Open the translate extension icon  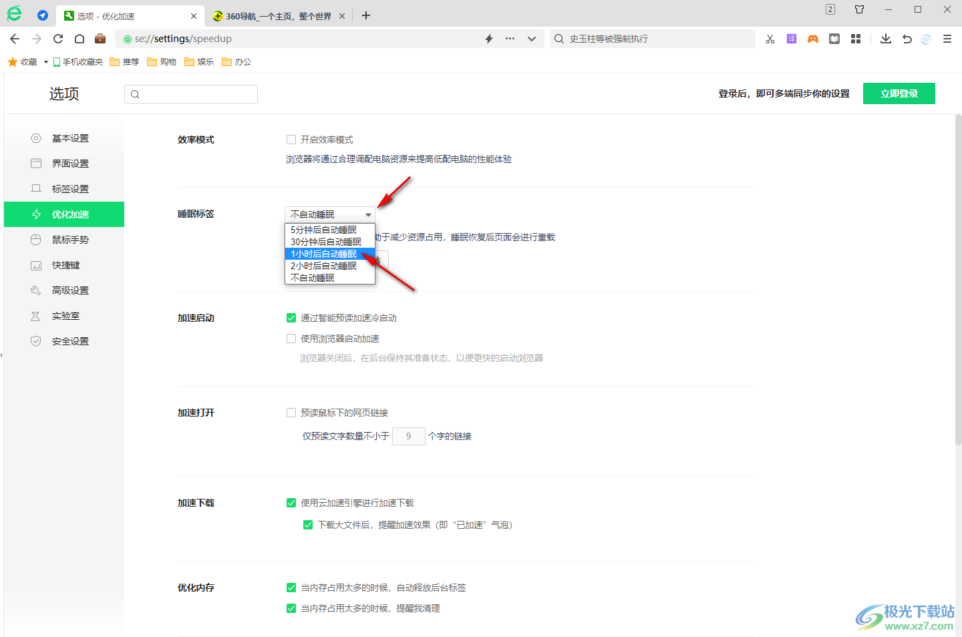click(x=792, y=39)
